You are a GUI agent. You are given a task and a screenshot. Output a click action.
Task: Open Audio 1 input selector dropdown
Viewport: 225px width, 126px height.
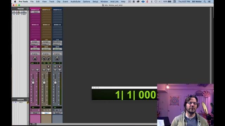click(57, 42)
